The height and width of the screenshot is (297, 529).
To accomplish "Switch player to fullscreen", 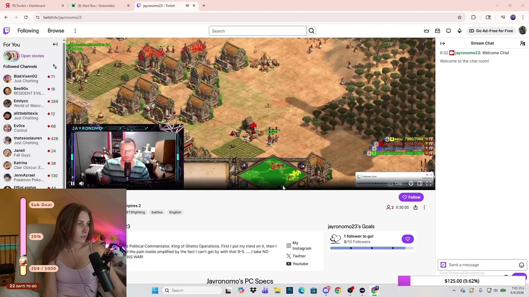I will 429,184.
